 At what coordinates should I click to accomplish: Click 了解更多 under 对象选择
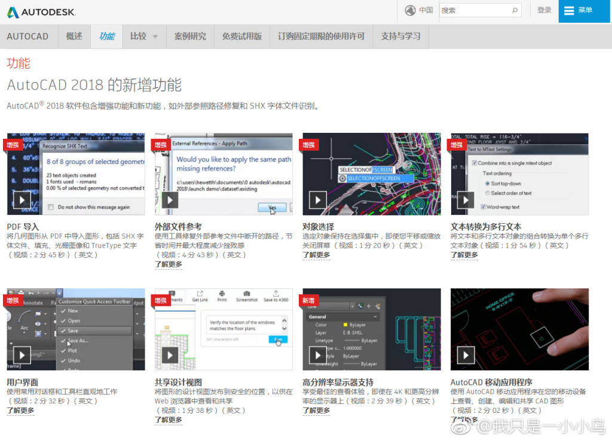pos(316,255)
